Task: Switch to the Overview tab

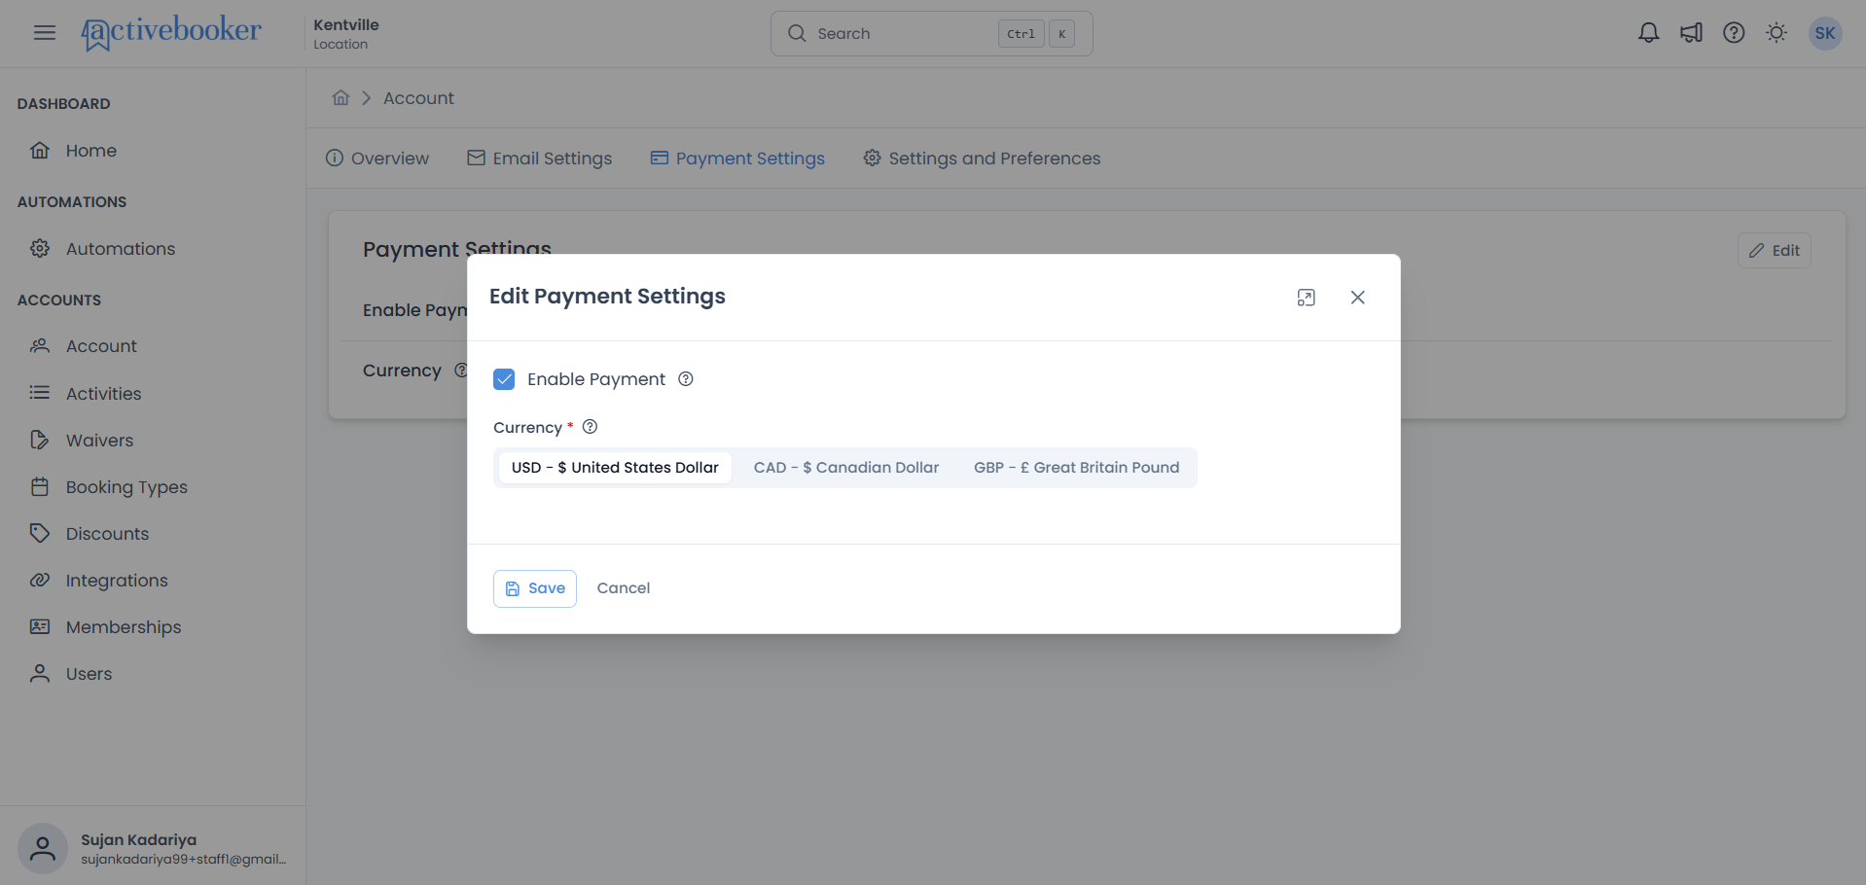Action: (x=377, y=159)
